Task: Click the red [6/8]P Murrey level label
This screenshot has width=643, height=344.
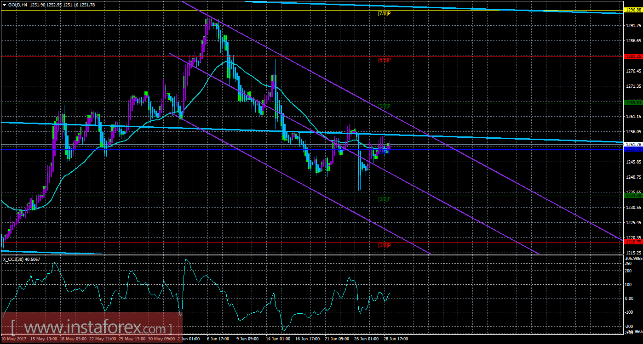Action: (384, 60)
